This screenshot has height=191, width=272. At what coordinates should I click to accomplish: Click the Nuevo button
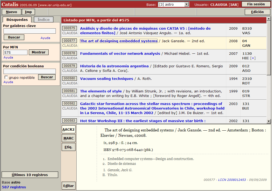pos(11,12)
